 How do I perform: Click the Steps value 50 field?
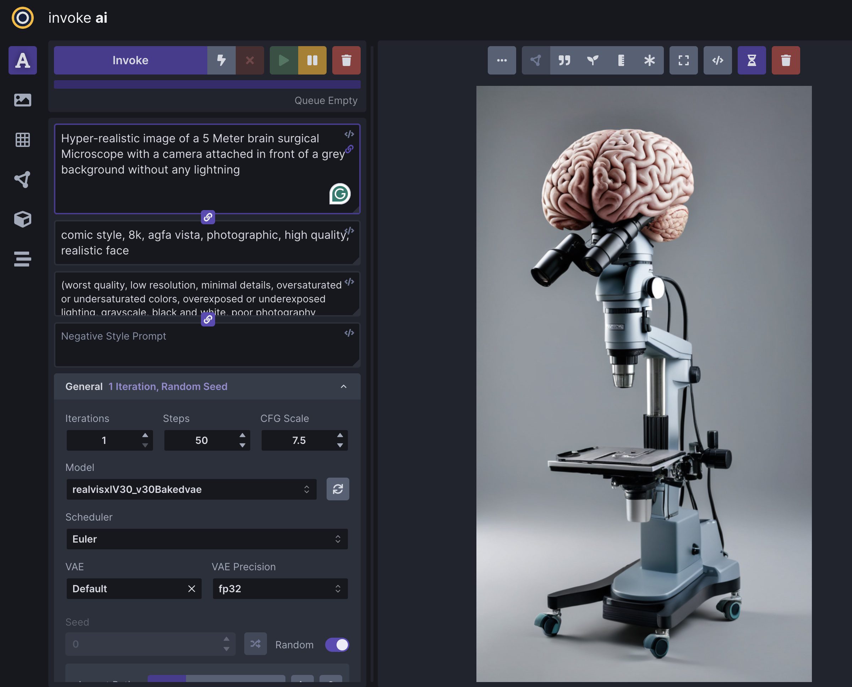(207, 440)
